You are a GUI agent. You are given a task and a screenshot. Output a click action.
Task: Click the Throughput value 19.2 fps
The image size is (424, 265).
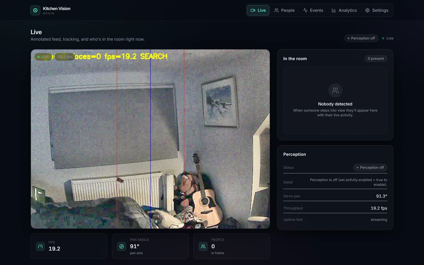[379, 208]
